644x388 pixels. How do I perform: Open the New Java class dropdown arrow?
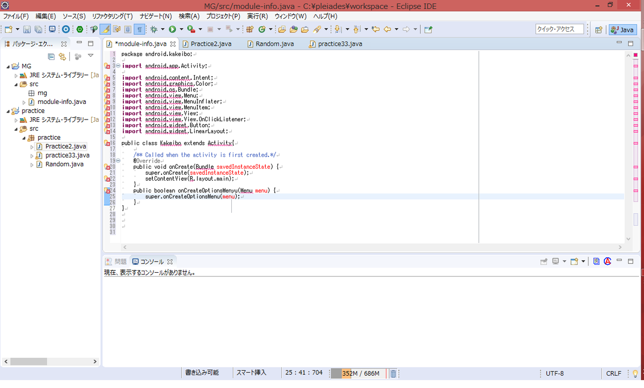pos(271,29)
